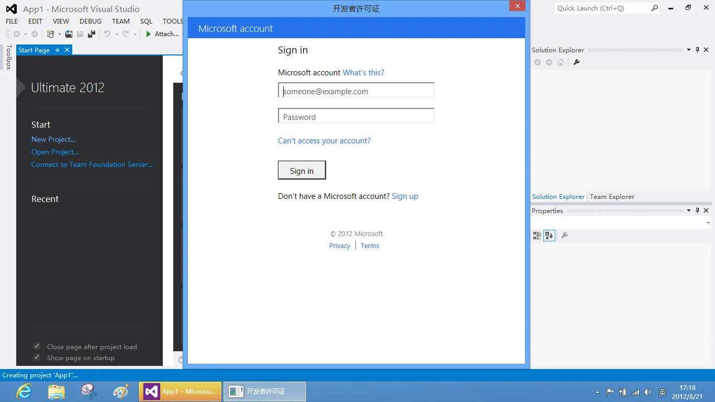This screenshot has height=402, width=715.
Task: Select the Categorized view icon in Properties
Action: pos(537,236)
